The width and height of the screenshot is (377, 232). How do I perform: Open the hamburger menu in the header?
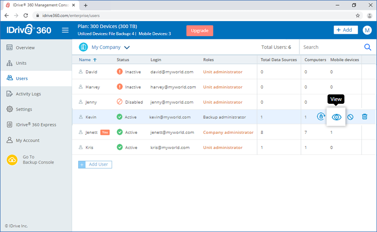[x=65, y=30]
